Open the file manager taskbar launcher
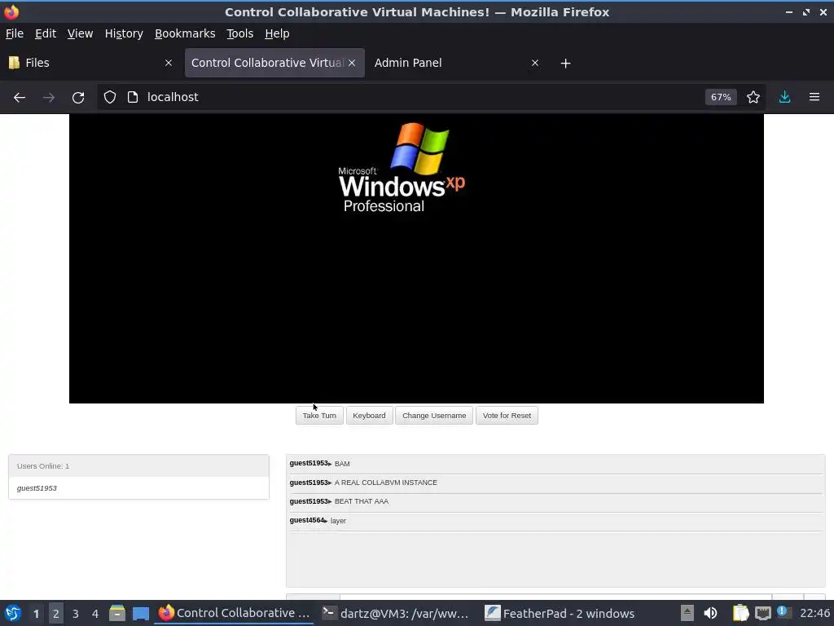The image size is (834, 626). coord(117,613)
